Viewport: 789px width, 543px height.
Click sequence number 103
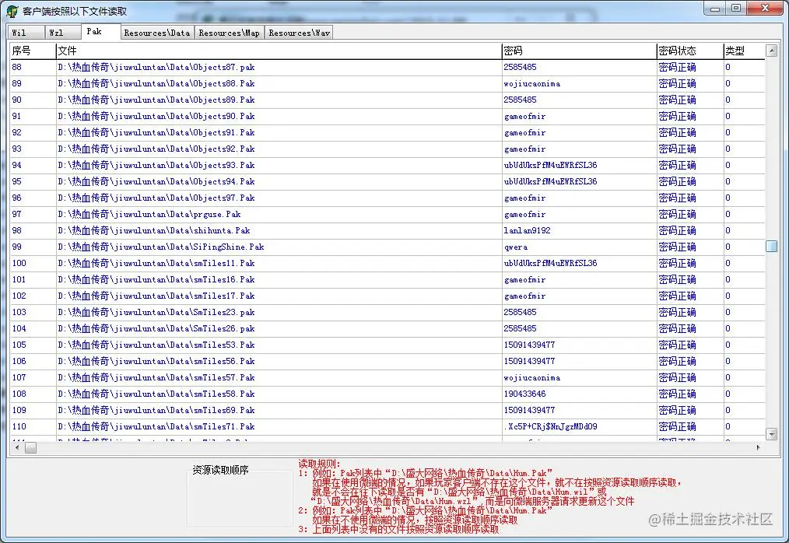[19, 312]
